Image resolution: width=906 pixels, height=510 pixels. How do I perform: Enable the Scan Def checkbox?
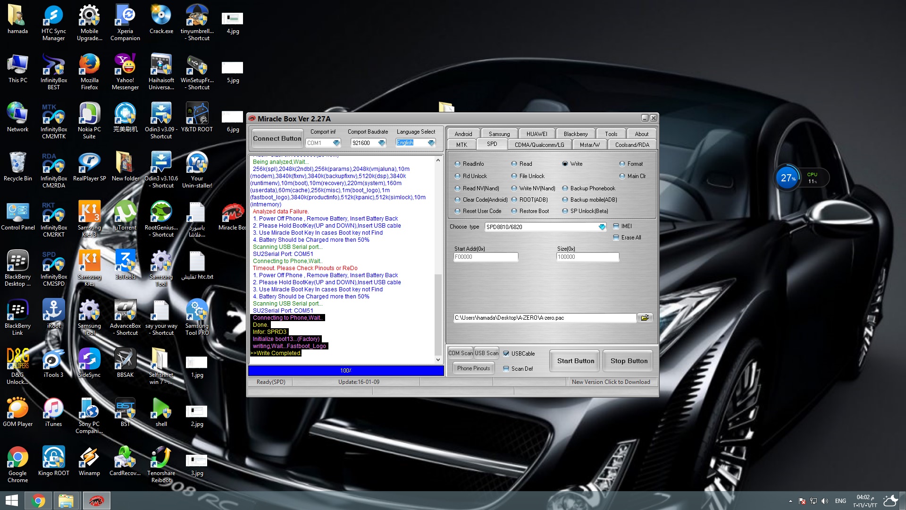tap(506, 369)
